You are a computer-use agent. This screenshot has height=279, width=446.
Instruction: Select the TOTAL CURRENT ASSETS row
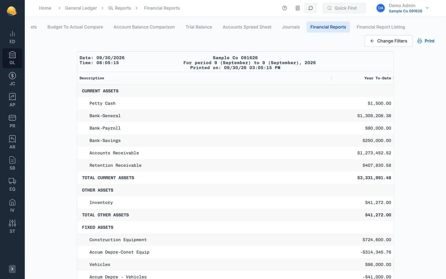[x=235, y=178]
